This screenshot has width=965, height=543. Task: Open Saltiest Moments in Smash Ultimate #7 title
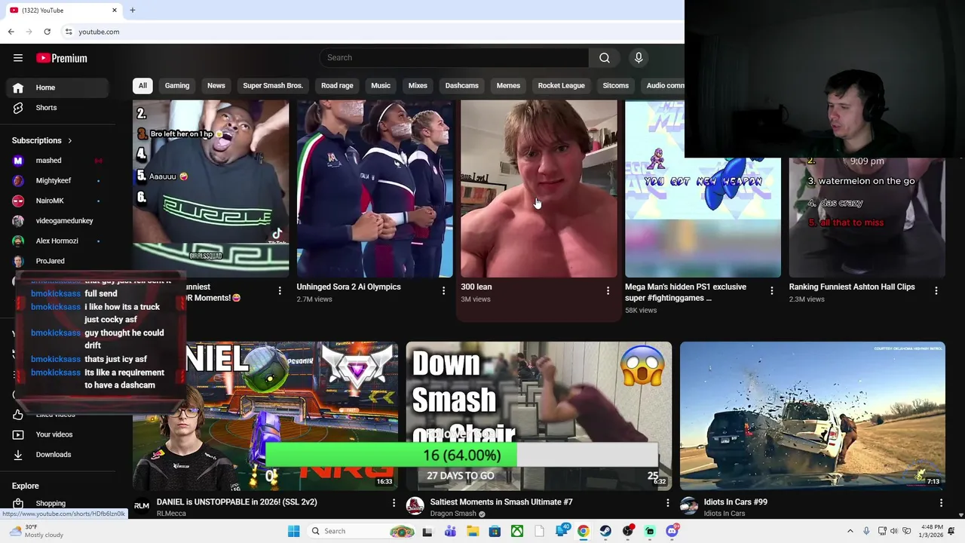[x=501, y=502]
